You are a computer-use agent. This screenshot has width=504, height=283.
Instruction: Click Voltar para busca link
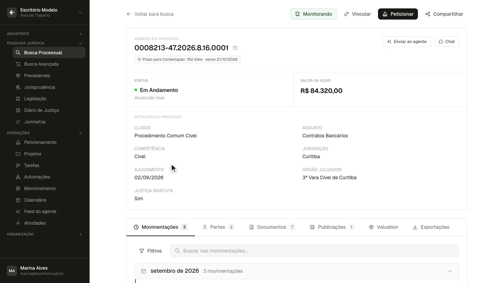[x=150, y=14]
